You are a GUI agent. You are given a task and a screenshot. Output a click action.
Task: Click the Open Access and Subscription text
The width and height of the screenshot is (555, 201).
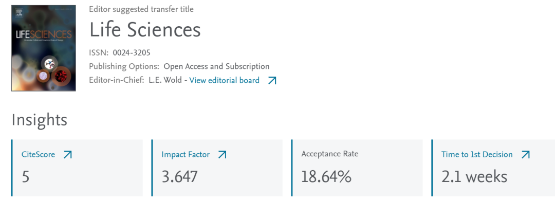(216, 66)
